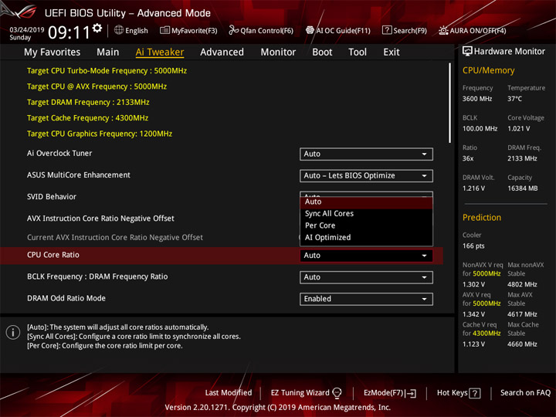
Task: Open MyFavorite(F3) label
Action: click(195, 31)
